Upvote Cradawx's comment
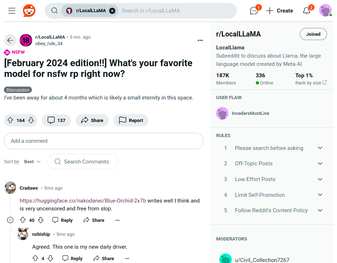This screenshot has height=263, width=337. pyautogui.click(x=23, y=220)
